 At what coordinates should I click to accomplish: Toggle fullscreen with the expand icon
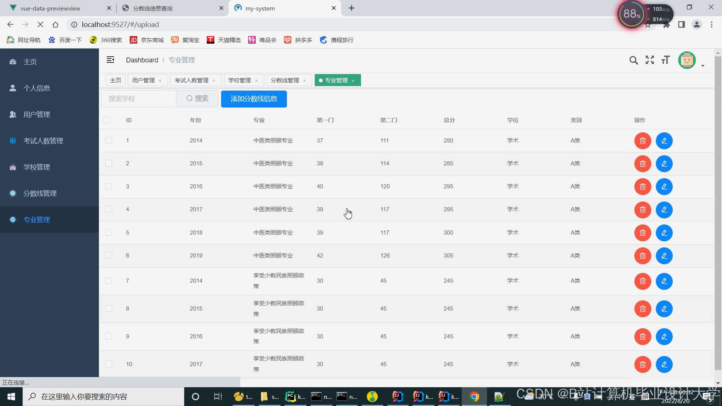pos(650,60)
